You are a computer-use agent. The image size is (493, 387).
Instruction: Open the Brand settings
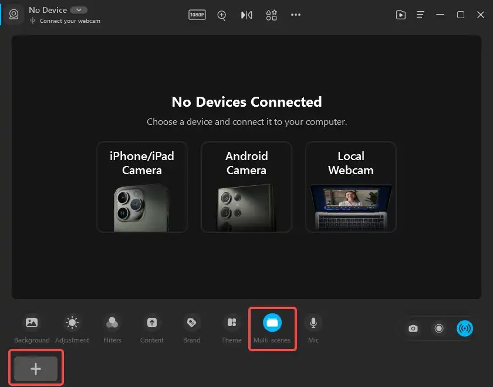[x=191, y=327]
